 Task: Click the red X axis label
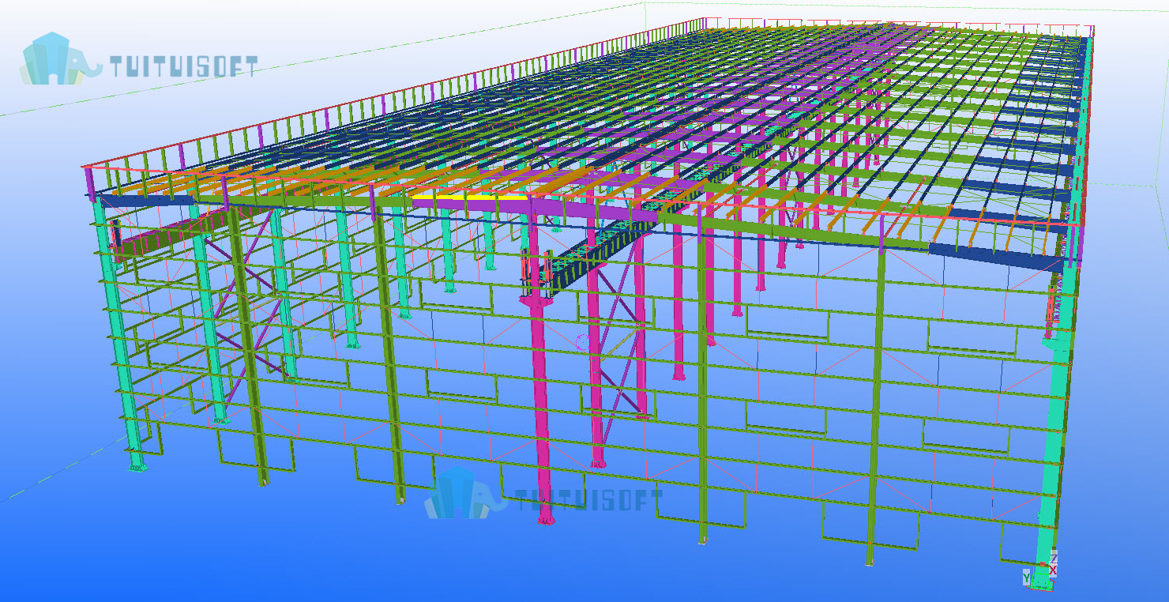pos(1053,570)
